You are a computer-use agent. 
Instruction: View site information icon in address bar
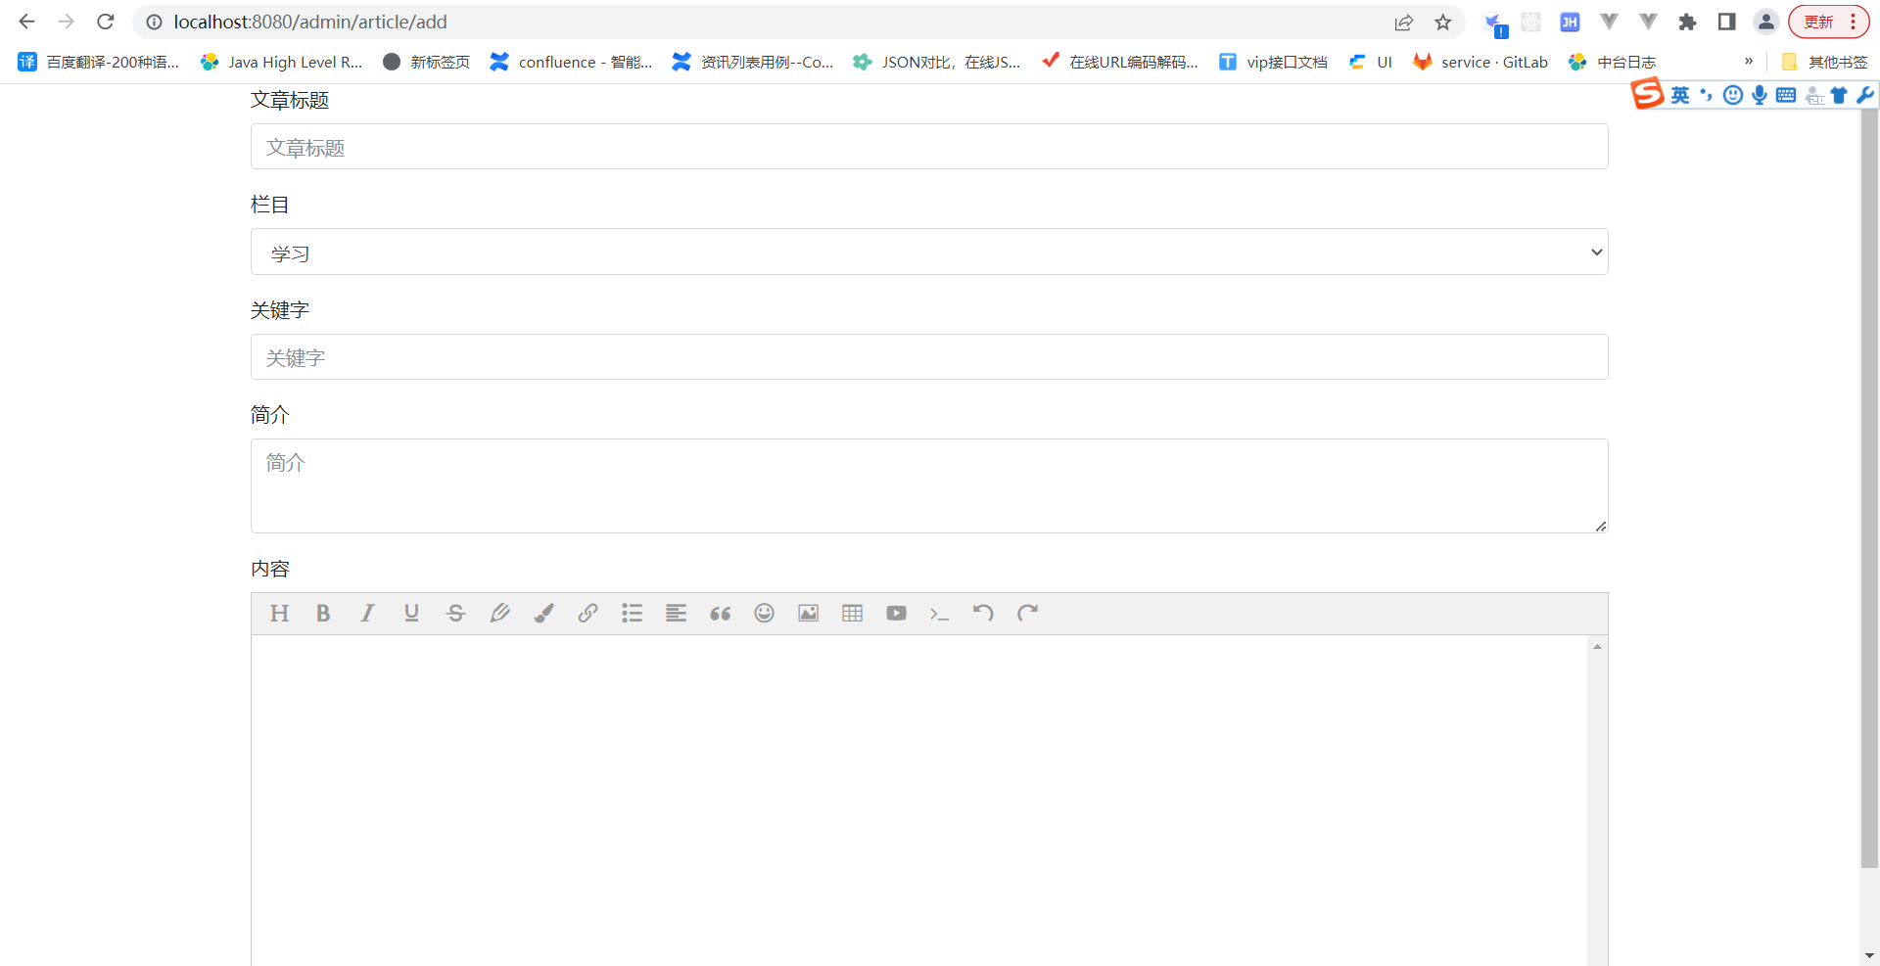pyautogui.click(x=154, y=22)
